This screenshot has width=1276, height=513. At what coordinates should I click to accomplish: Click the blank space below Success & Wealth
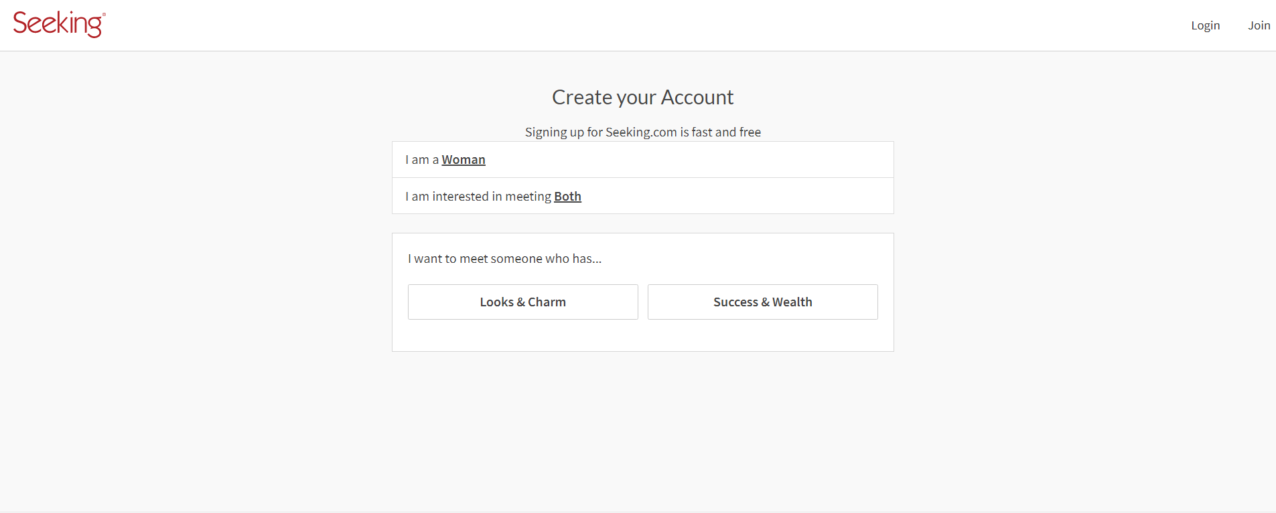(x=762, y=335)
